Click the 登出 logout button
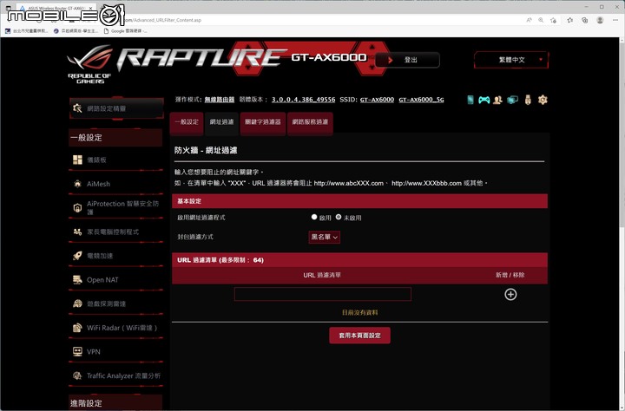Screen dimensions: 625x411 407,60
